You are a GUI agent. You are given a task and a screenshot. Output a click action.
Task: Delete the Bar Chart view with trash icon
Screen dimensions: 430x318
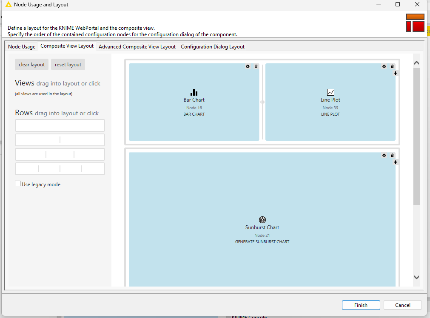point(256,66)
